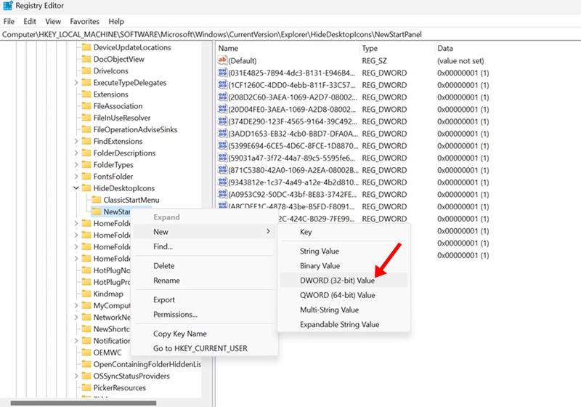Image resolution: width=581 pixels, height=407 pixels.
Task: Open the New submenu in context menu
Action: 205,232
